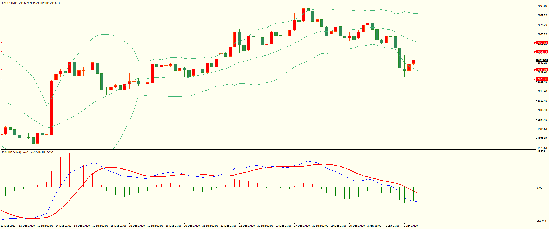Click the current price 2044.53 black tag

(x=542, y=60)
